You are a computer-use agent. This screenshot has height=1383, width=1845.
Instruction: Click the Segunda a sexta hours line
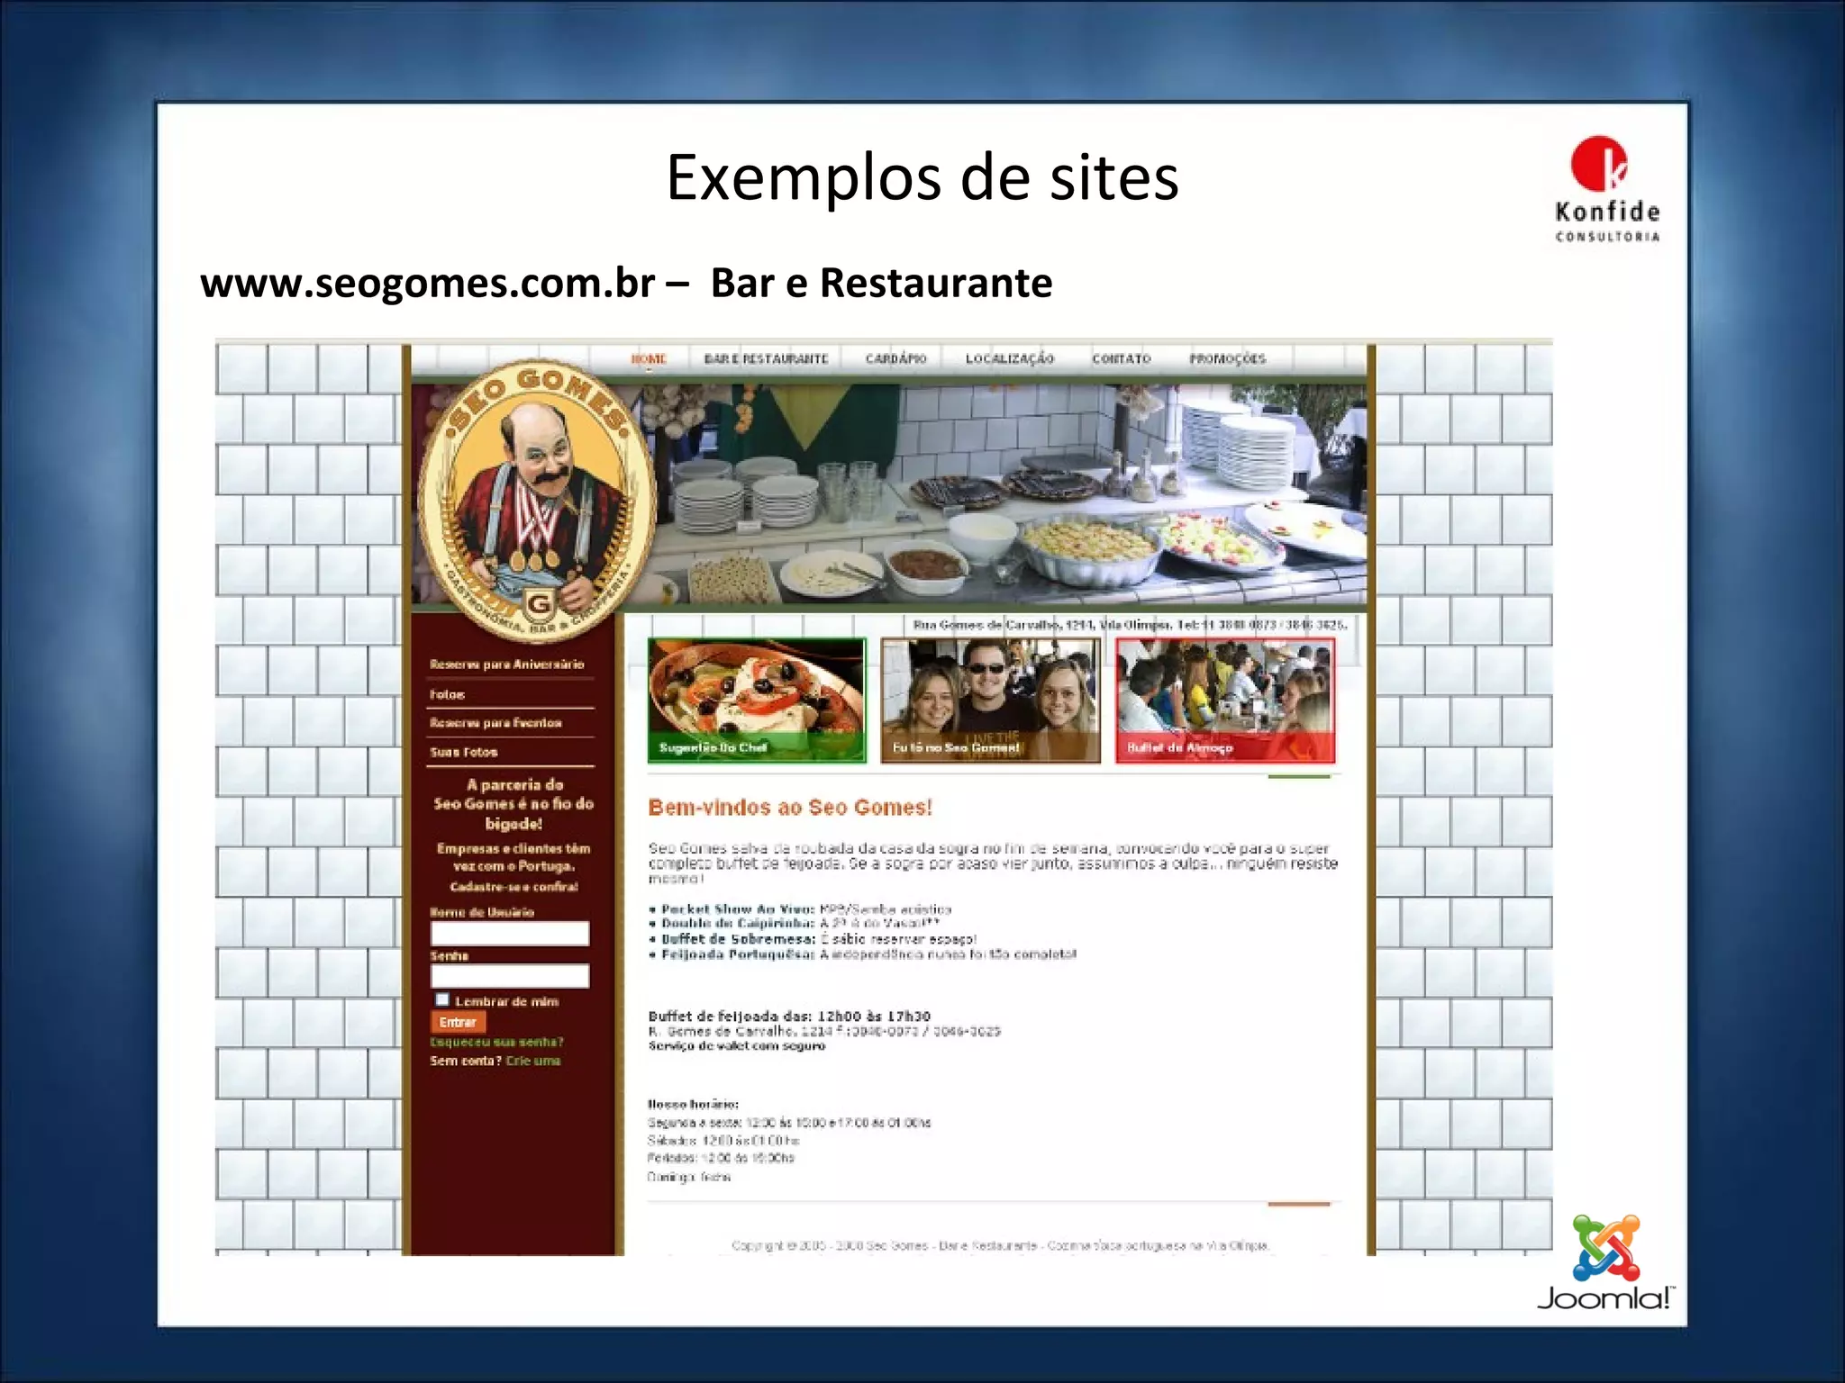[789, 1123]
